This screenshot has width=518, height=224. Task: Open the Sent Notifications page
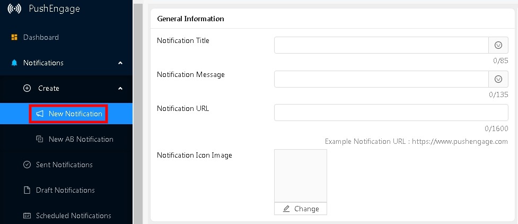64,165
